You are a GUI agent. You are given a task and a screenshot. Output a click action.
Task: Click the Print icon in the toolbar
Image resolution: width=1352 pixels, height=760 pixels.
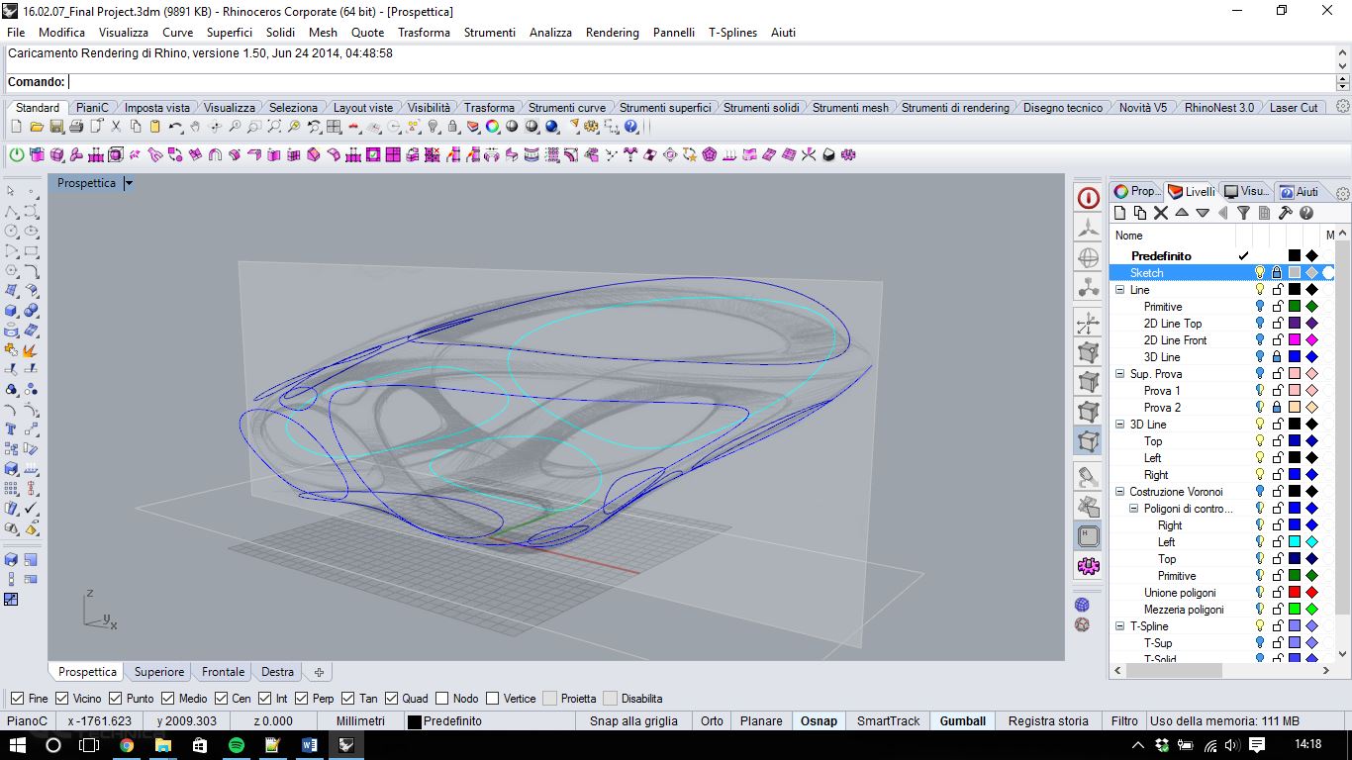tap(76, 127)
